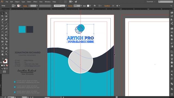174x98 pixels.
Task: Click the dark navy swatch square
Action: [30, 29]
